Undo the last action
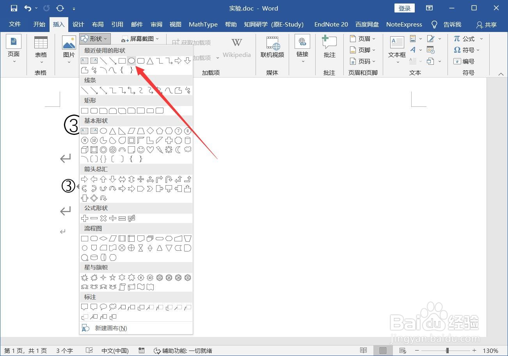The height and width of the screenshot is (356, 508). (x=28, y=8)
